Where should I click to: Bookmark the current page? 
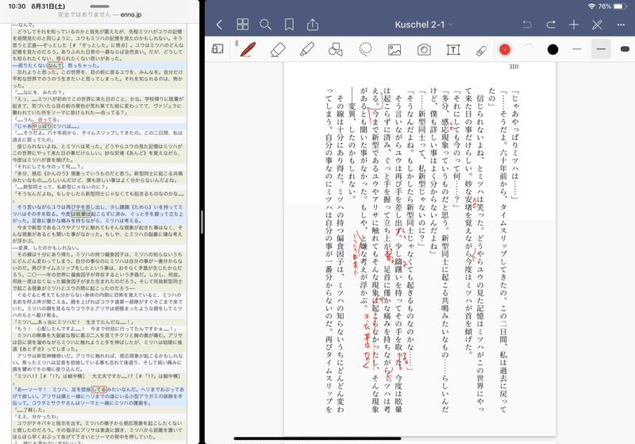pos(289,25)
